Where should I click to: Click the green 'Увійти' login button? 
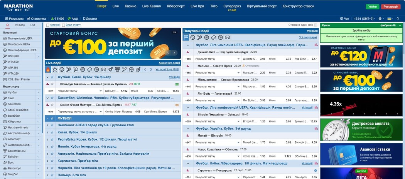(x=372, y=7)
